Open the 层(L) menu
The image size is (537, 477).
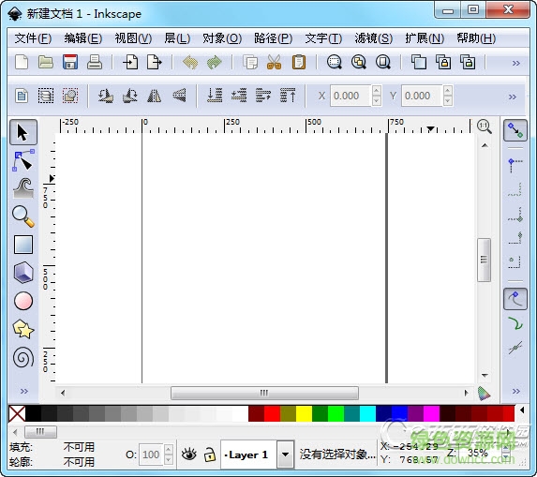[x=177, y=38]
